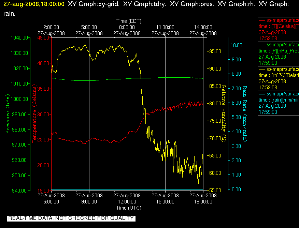Click the 15.00 temperature axis value
The width and height of the screenshot is (299, 228).
43,191
